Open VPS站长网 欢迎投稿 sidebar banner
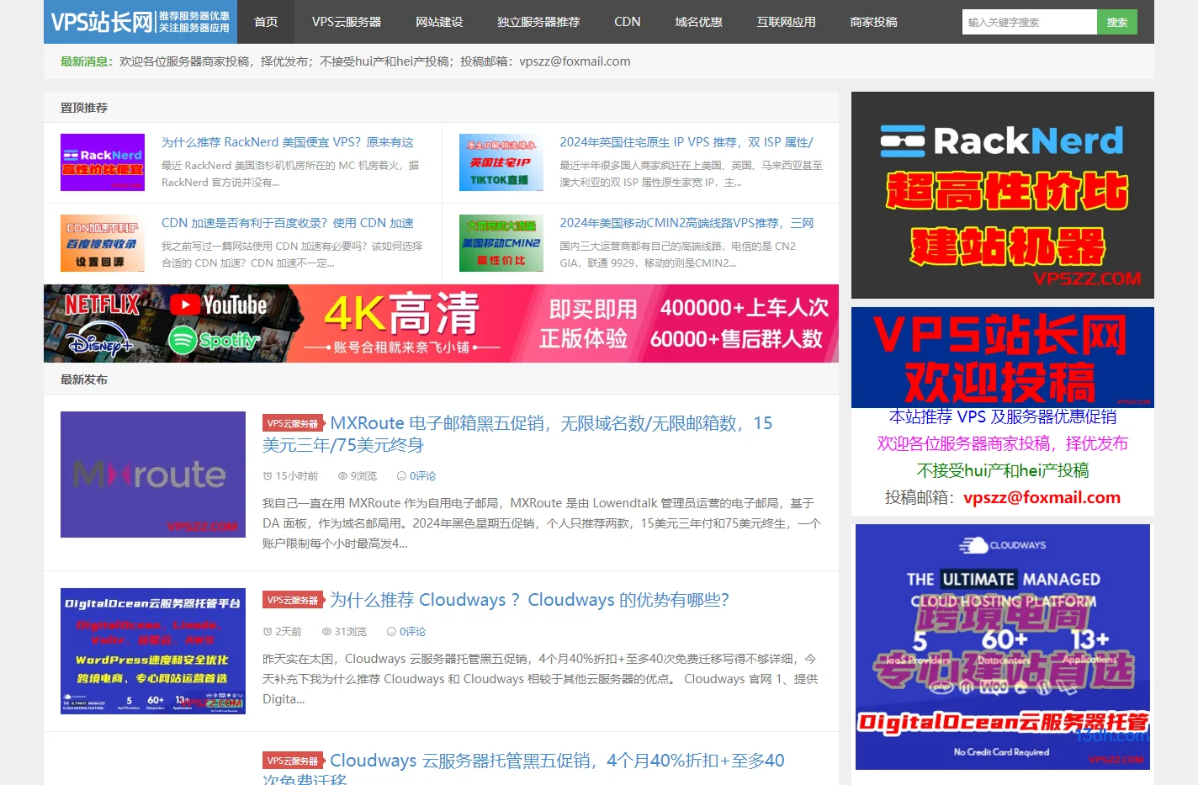Viewport: 1198px width, 785px height. [x=1003, y=358]
